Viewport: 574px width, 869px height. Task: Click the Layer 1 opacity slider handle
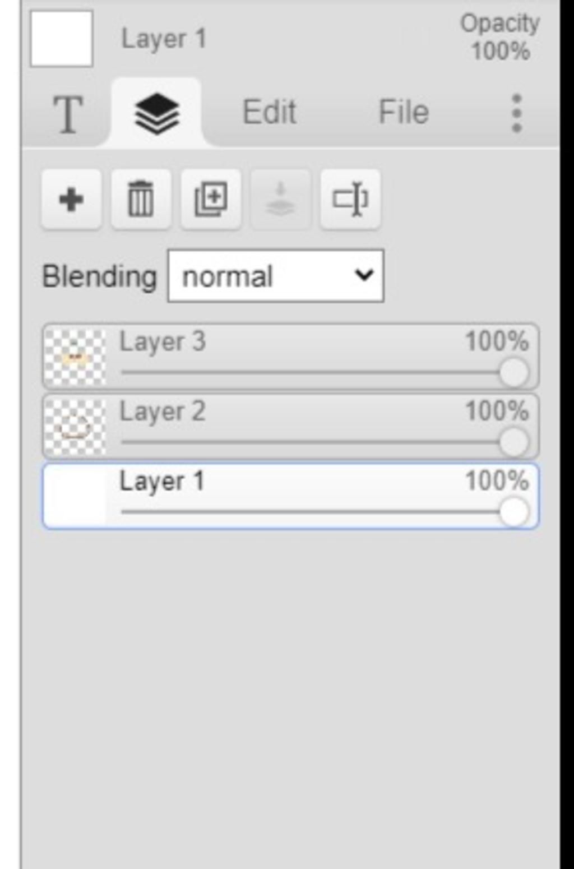pos(513,512)
